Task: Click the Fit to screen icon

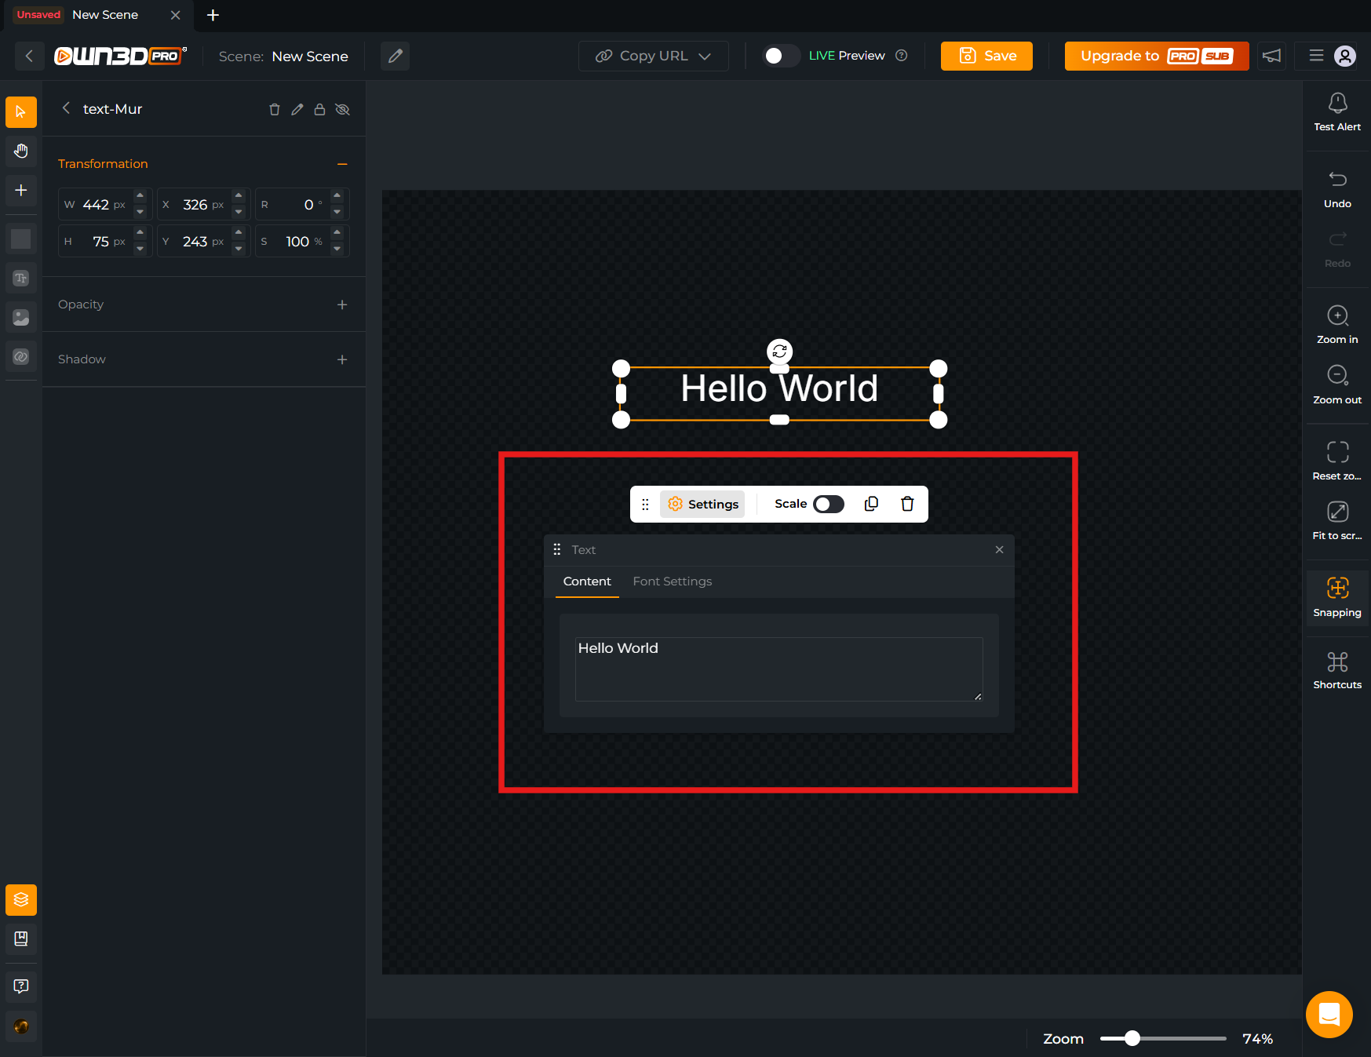Action: click(x=1337, y=512)
